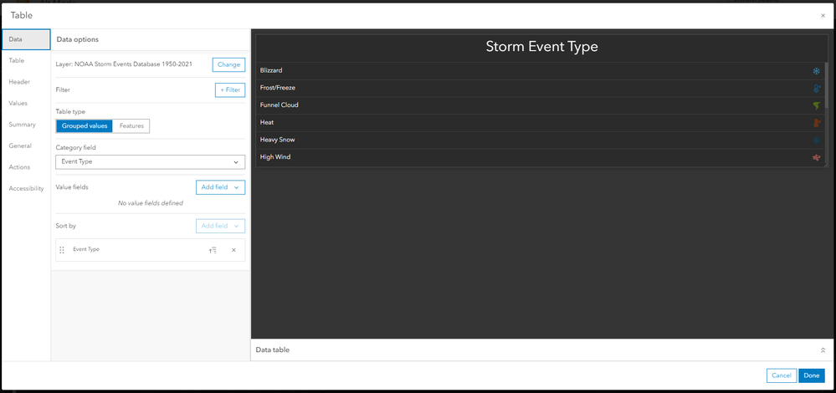Click the Done button

tap(812, 375)
